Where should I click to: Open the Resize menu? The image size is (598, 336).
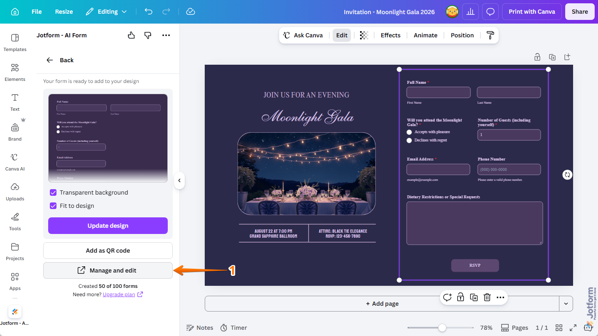[x=64, y=12]
